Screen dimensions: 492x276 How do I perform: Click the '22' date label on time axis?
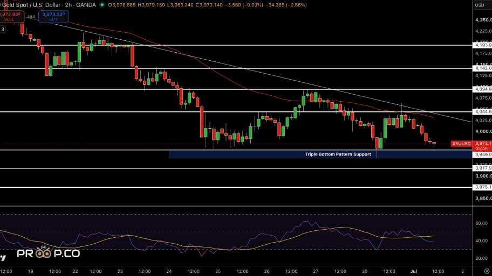click(75, 271)
